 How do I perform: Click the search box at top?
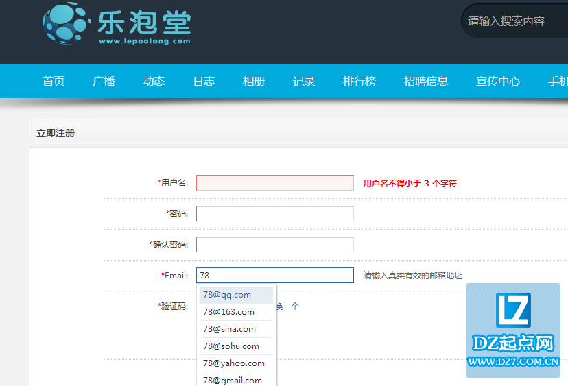point(514,21)
